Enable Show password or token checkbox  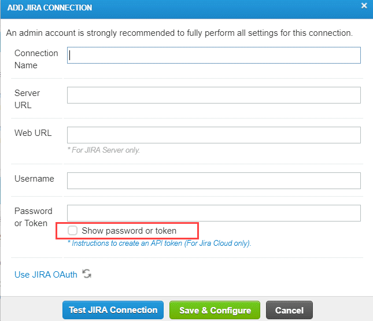tap(72, 230)
